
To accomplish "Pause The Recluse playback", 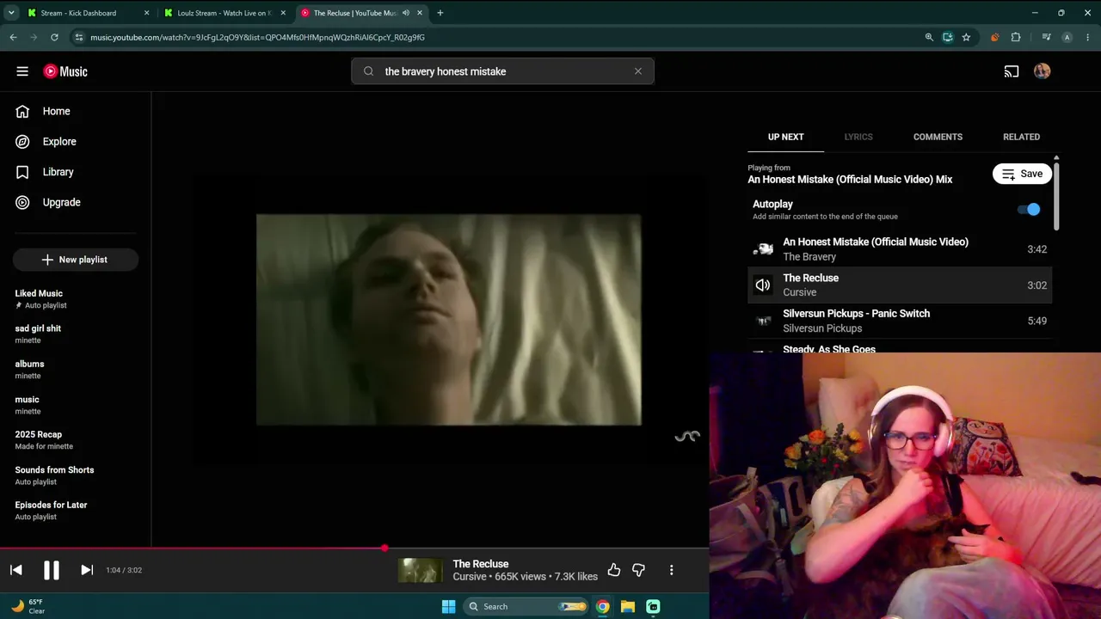I will click(52, 570).
